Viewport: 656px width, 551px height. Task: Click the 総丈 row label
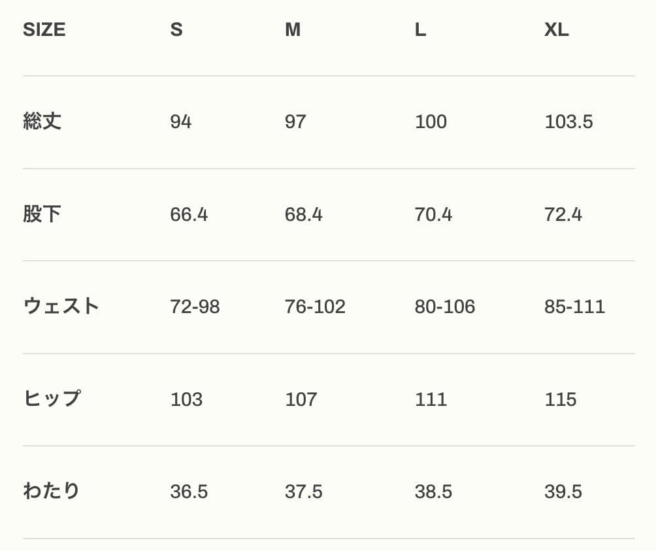point(42,122)
